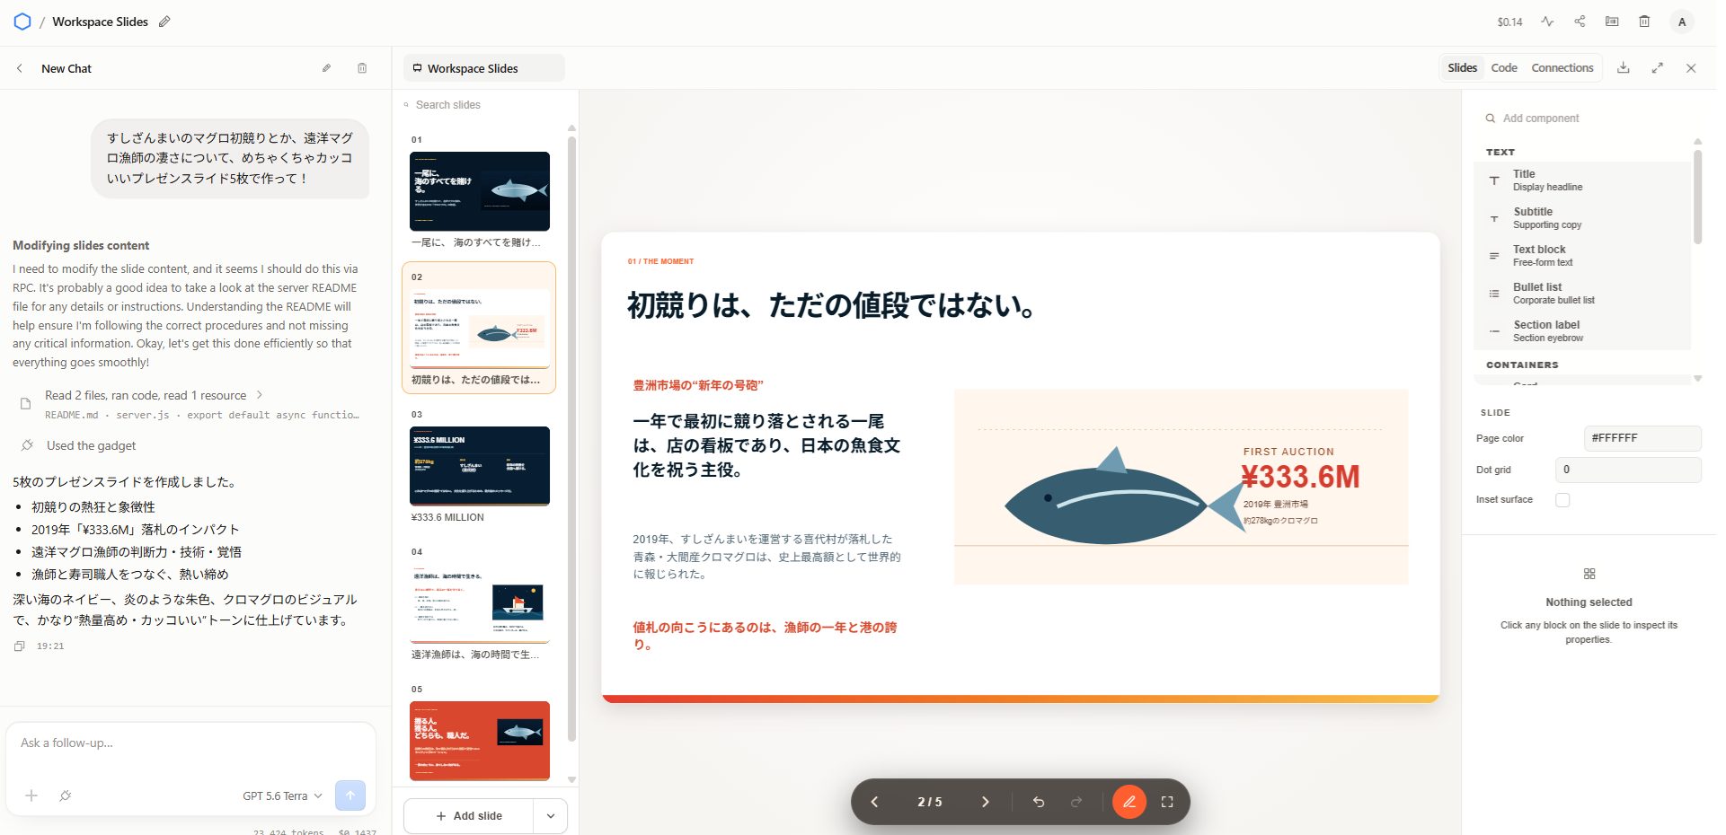Add a Title component
The image size is (1726, 835).
[1582, 180]
